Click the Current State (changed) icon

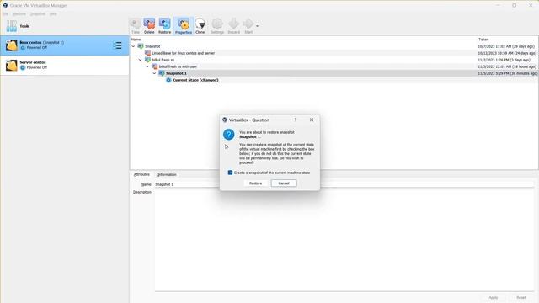168,80
